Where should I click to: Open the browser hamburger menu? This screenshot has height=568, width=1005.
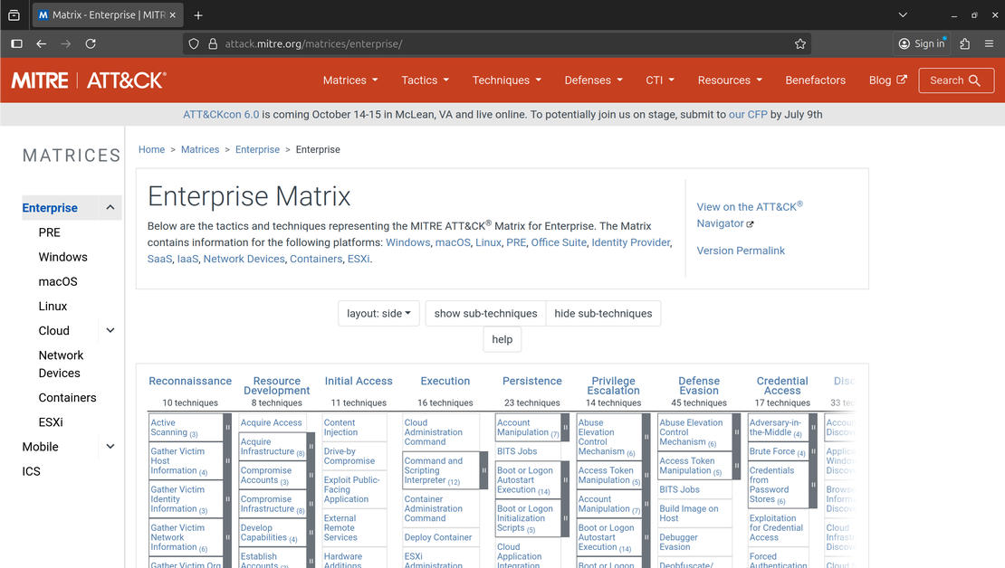pos(990,43)
